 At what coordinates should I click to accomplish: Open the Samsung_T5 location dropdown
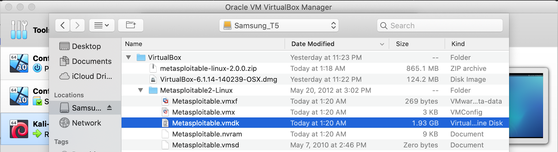pyautogui.click(x=279, y=25)
